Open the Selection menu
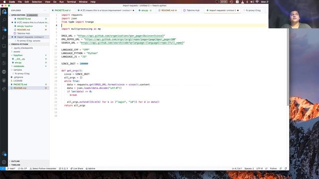 coord(37,2)
